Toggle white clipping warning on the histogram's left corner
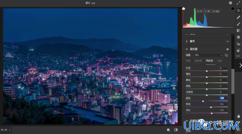This screenshot has height=134, width=242. [x=184, y=9]
